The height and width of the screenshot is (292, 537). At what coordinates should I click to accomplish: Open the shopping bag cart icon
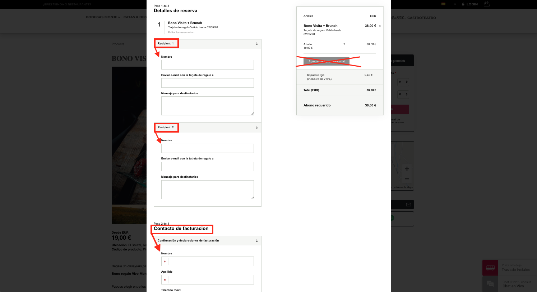[487, 4]
